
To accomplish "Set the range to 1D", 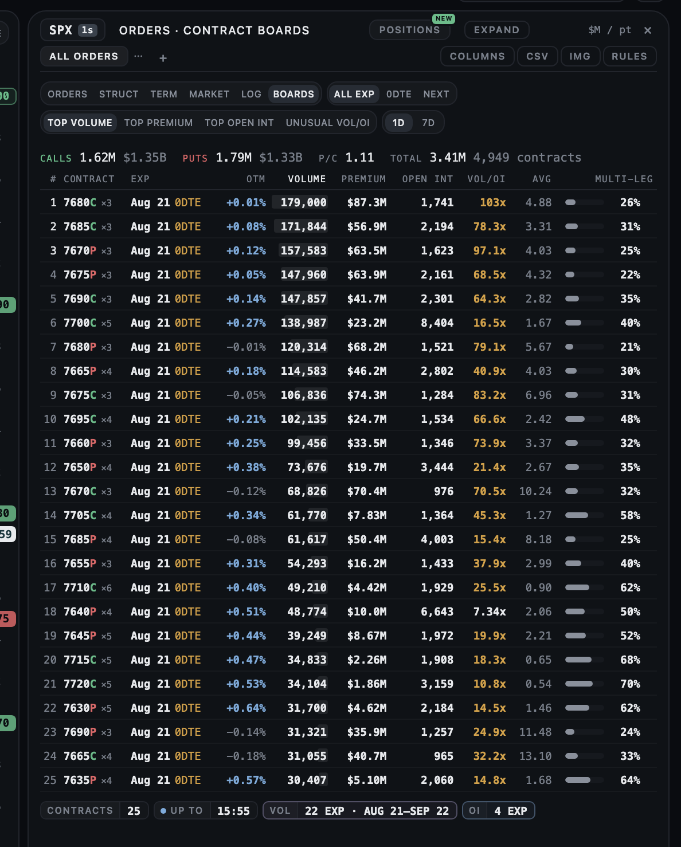I will 398,123.
